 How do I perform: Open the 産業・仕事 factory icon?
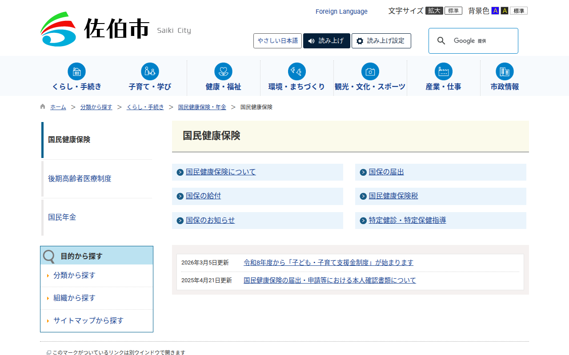pyautogui.click(x=443, y=71)
